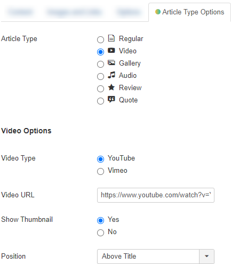Set Show Thumbnail to No
The image size is (231, 264).
click(x=100, y=233)
